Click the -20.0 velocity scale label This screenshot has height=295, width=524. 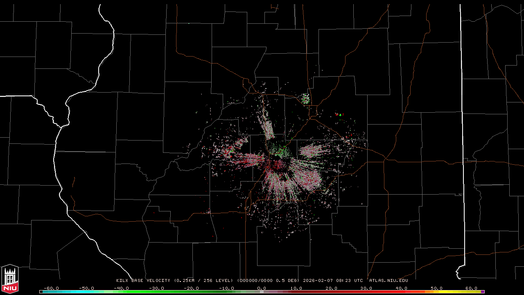192,288
